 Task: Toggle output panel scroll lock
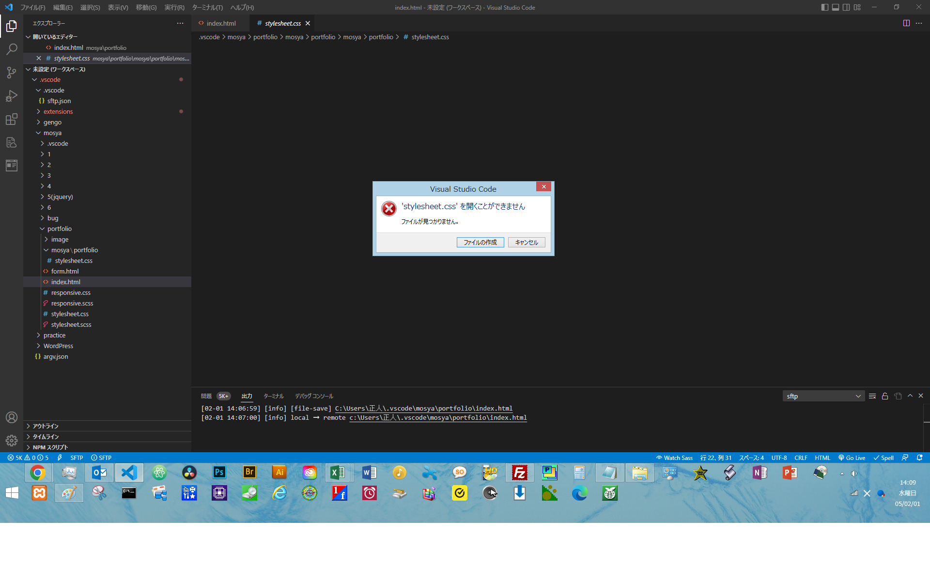point(885,396)
